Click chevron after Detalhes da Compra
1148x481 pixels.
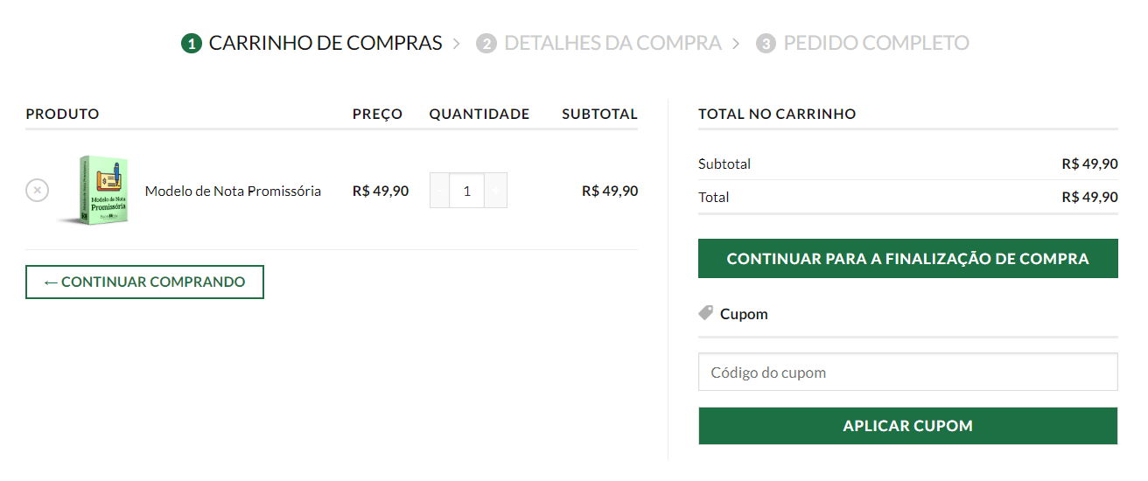coord(736,43)
